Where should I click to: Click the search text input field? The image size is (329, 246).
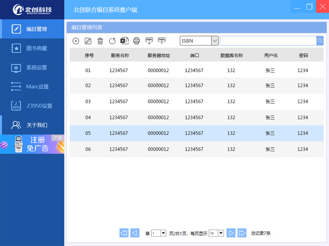click(x=268, y=41)
